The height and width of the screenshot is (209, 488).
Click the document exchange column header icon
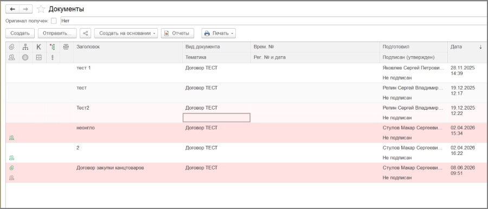[x=66, y=47]
